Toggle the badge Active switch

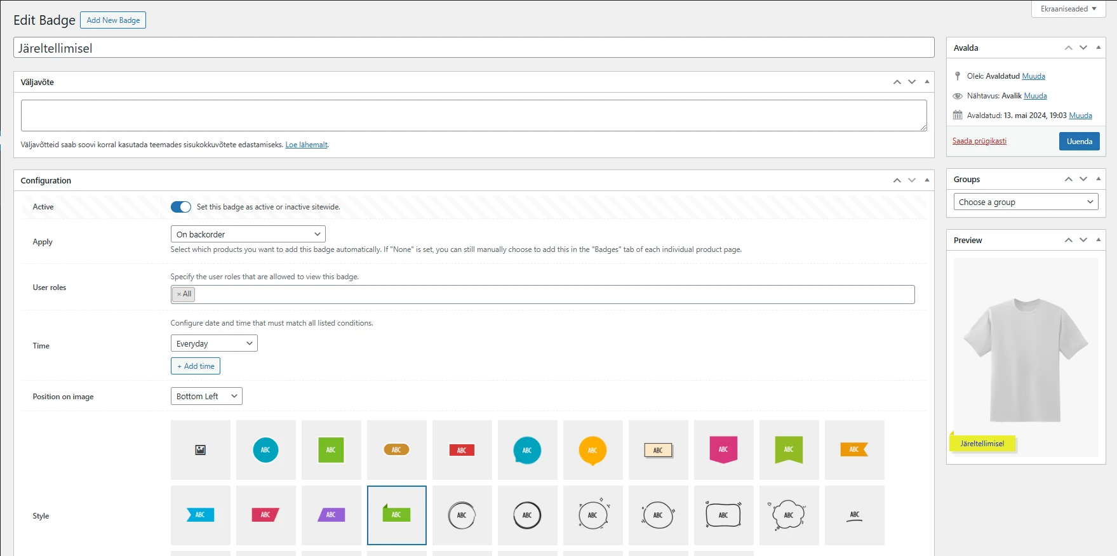pyautogui.click(x=181, y=207)
